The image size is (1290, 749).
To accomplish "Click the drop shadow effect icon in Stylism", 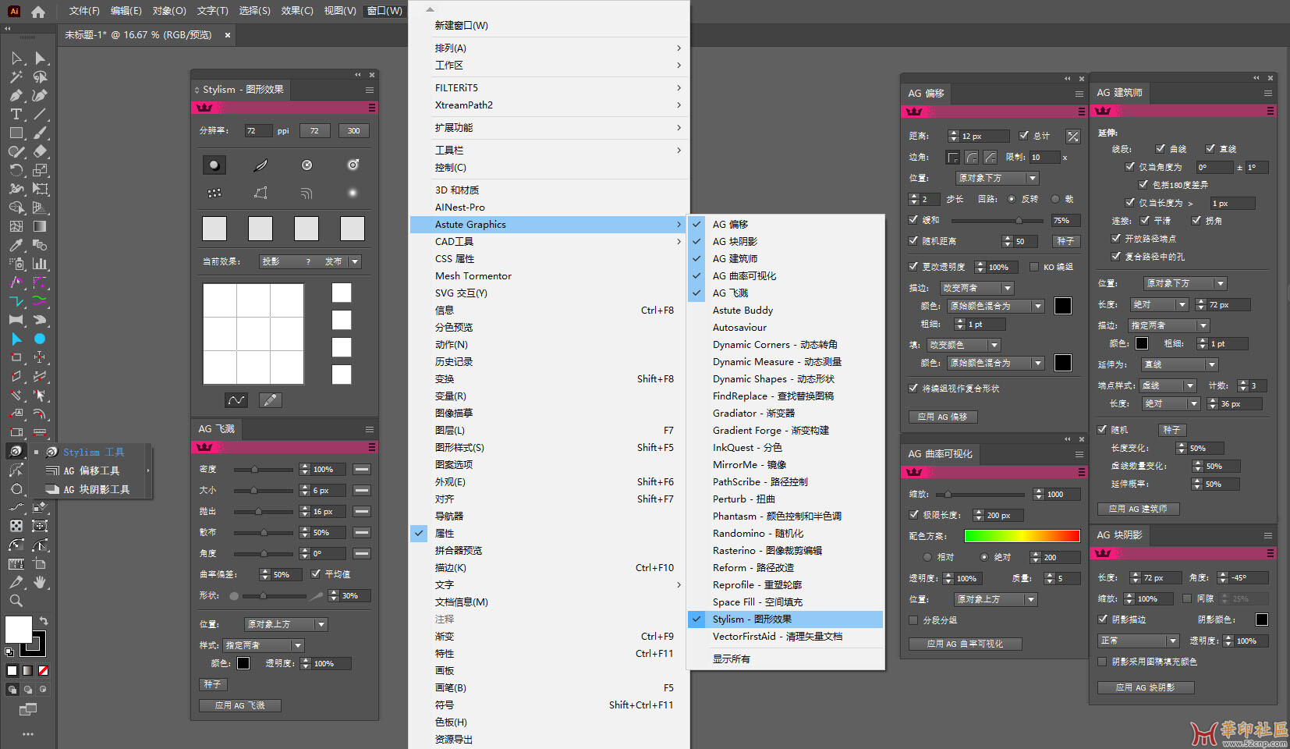I will click(x=214, y=165).
